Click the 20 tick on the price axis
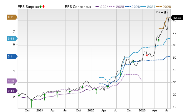Image resolution: width=188 pixels, height=112 pixels. 175,95
